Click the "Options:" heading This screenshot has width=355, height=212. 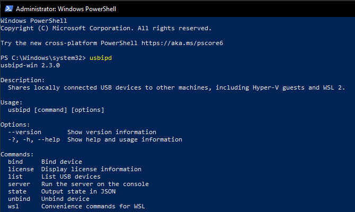pos(15,125)
